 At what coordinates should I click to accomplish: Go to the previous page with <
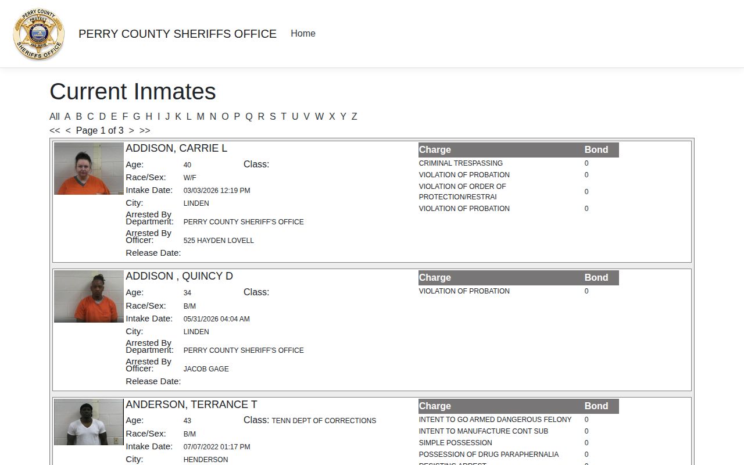(68, 130)
